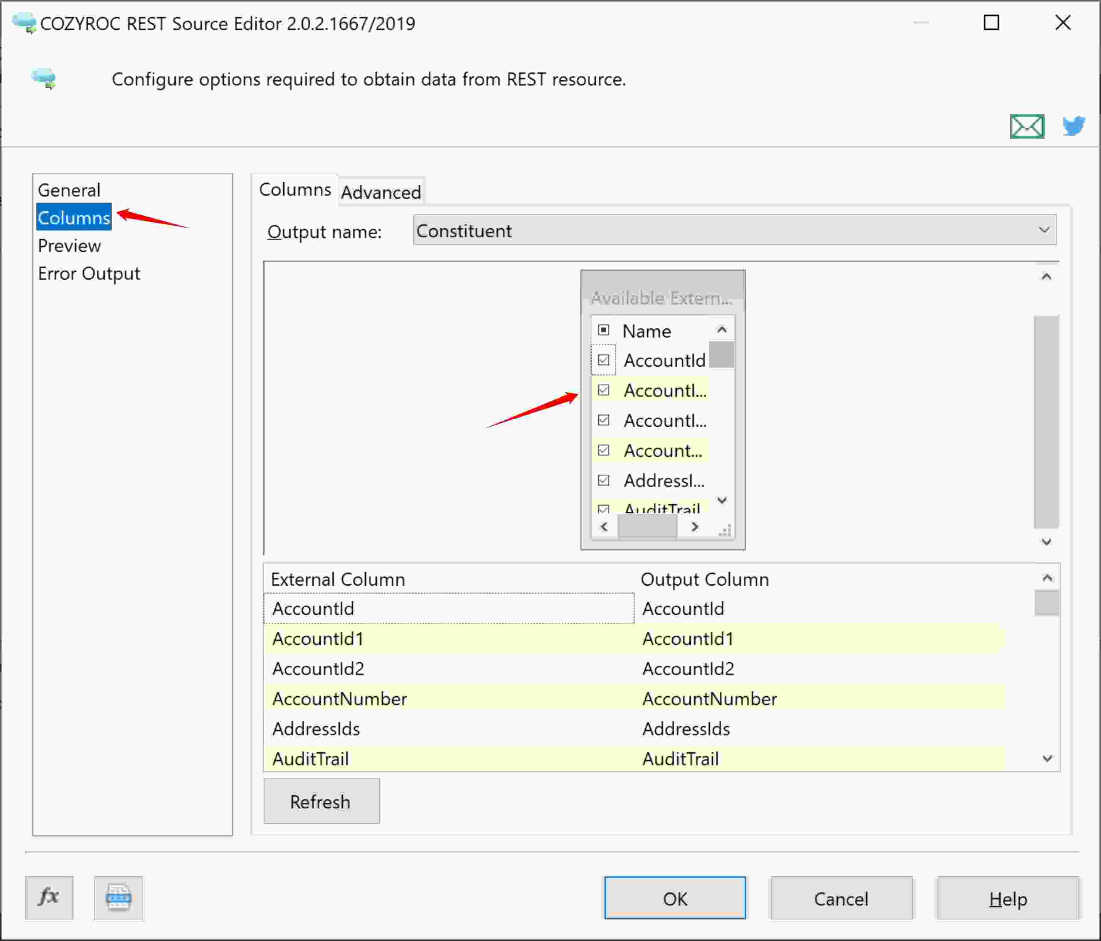
Task: Click the email envelope icon
Action: (x=1027, y=126)
